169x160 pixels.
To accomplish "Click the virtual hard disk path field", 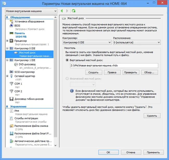I will tap(114, 66).
